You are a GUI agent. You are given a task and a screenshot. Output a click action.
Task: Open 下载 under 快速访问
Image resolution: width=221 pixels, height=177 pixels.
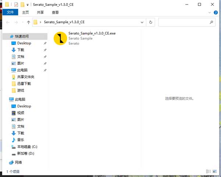tap(21, 50)
